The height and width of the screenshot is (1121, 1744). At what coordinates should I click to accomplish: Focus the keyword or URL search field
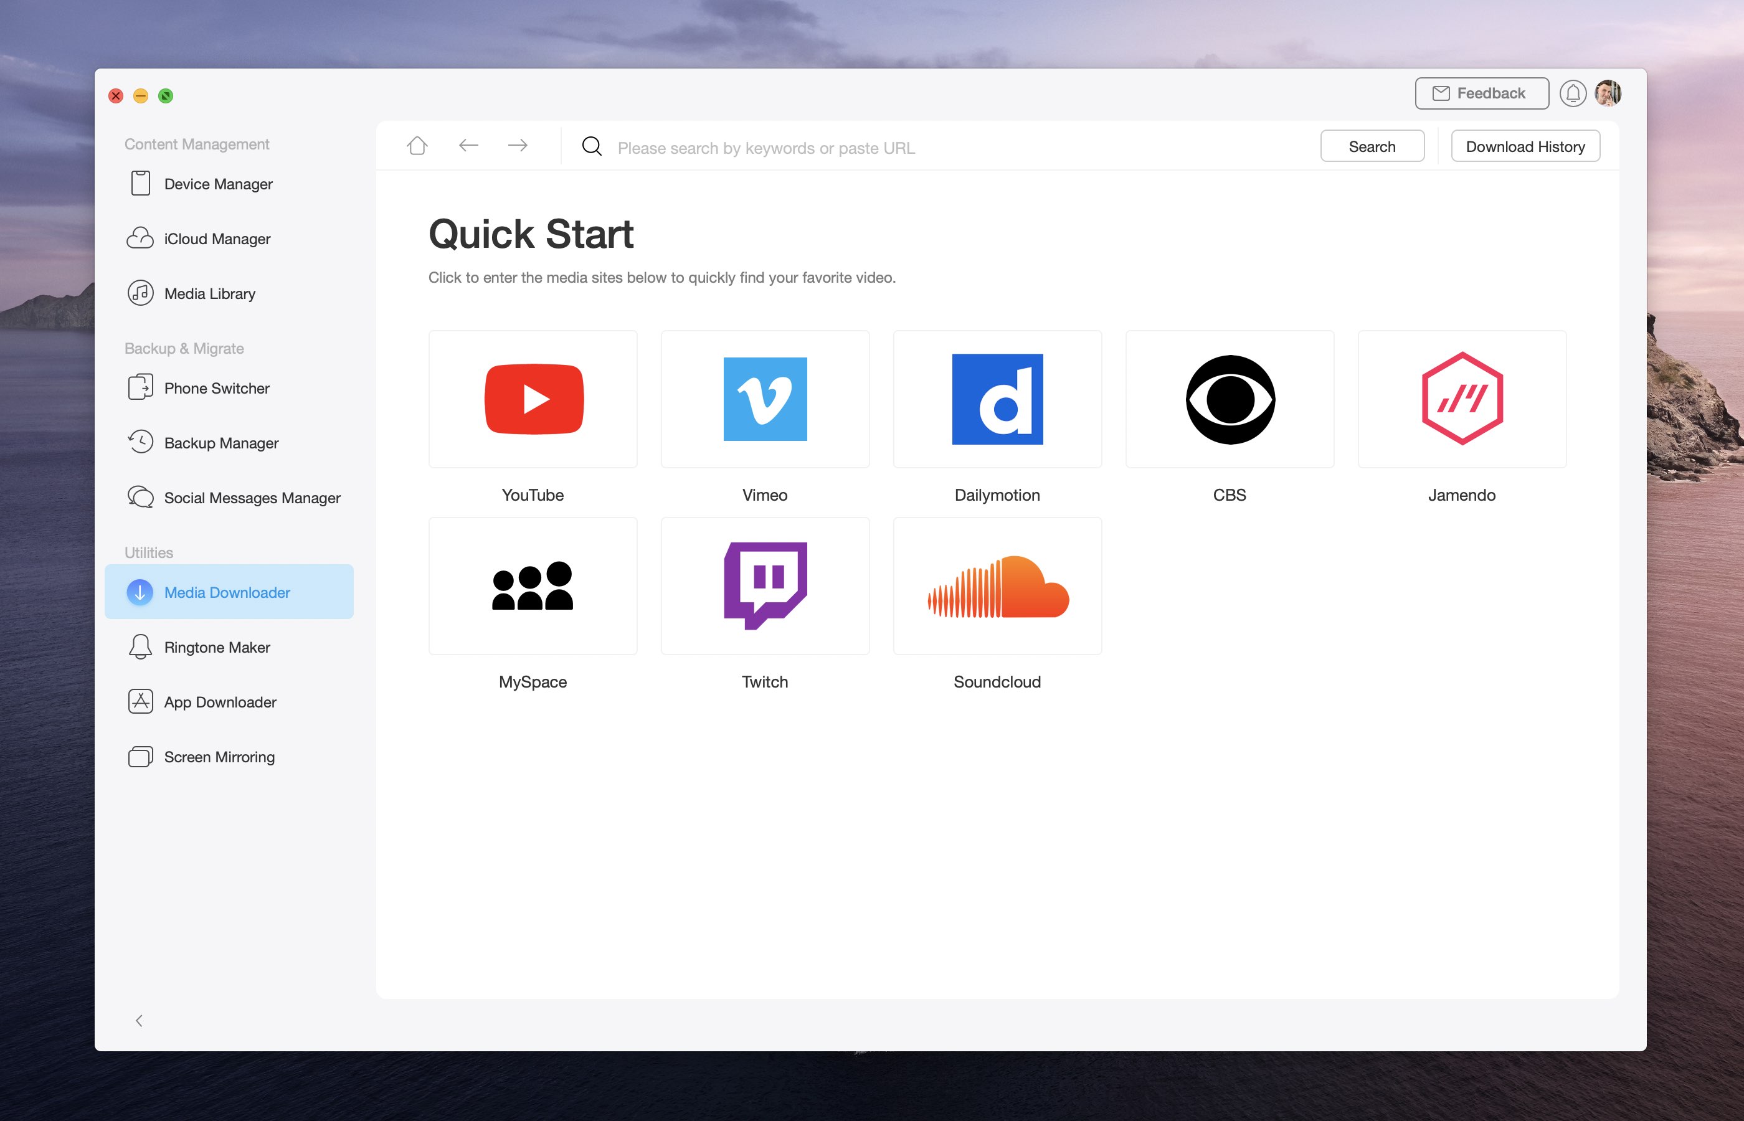click(x=961, y=148)
